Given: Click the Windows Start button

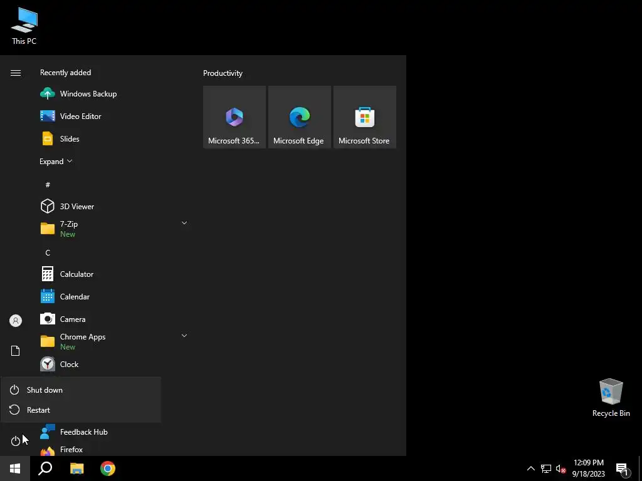Looking at the screenshot, I should click(15, 468).
